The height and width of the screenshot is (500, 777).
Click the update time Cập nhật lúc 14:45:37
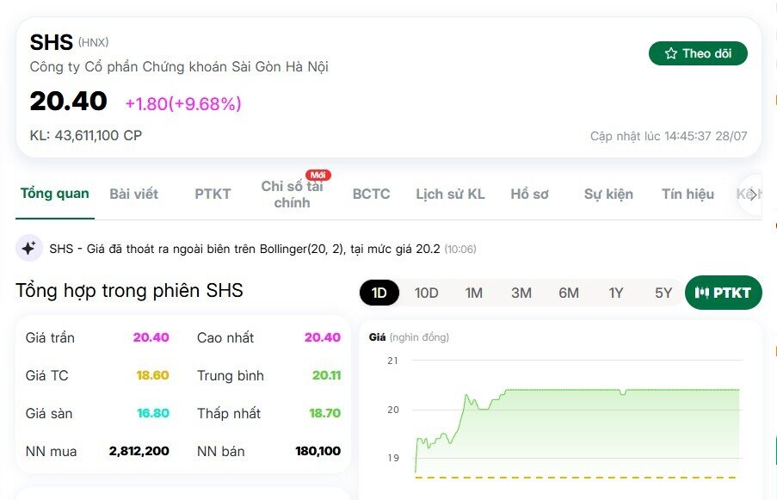[x=669, y=136]
